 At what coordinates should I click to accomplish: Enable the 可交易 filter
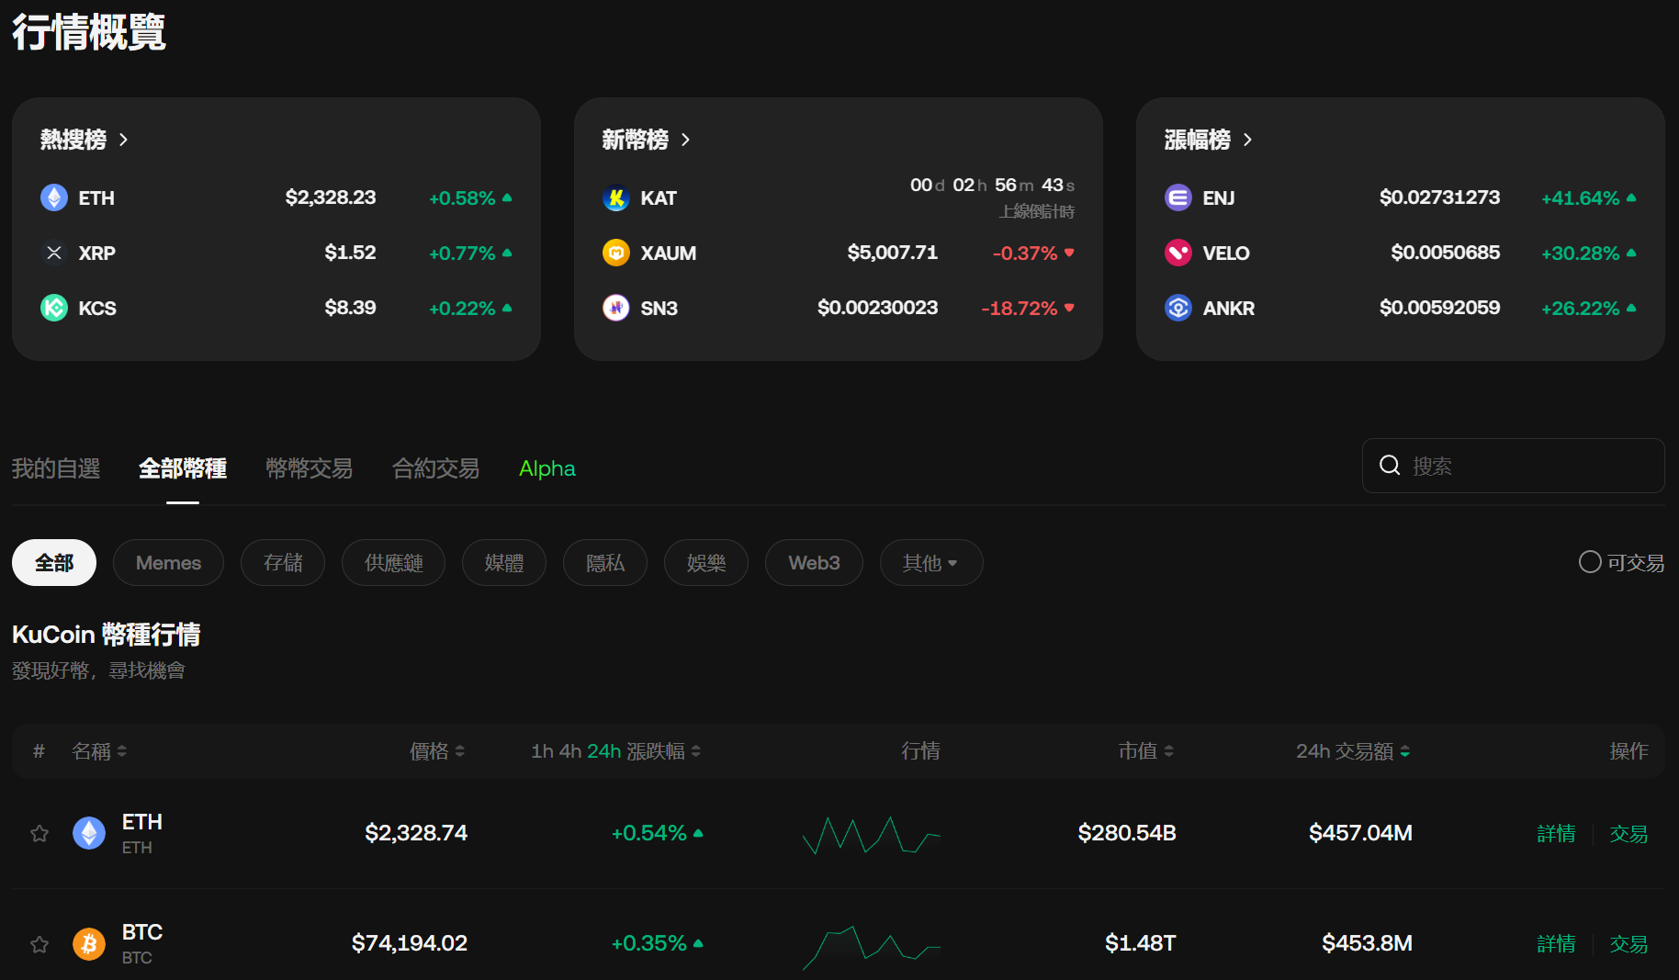tap(1590, 561)
